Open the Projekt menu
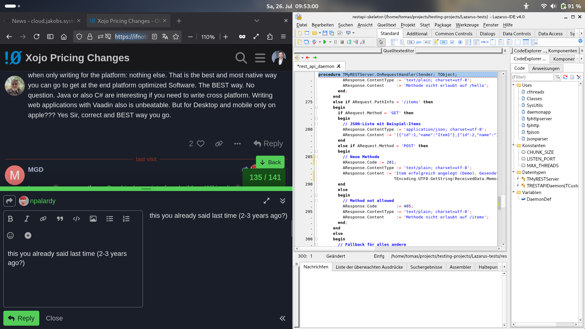The height and width of the screenshot is (329, 585). pyautogui.click(x=408, y=25)
